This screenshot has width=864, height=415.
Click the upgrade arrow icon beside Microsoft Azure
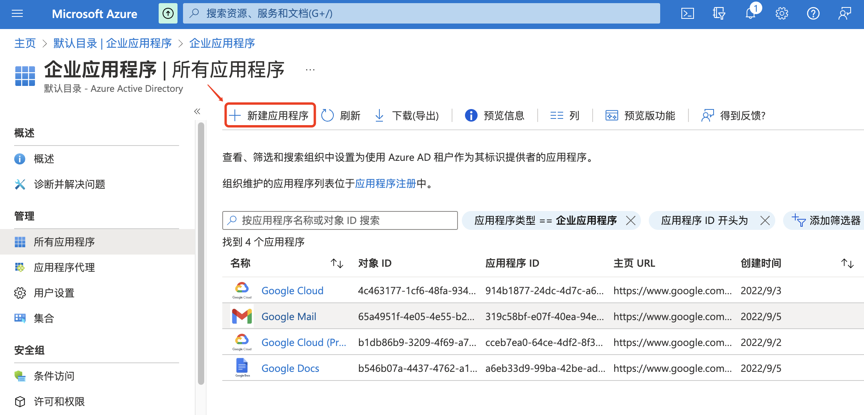(168, 14)
